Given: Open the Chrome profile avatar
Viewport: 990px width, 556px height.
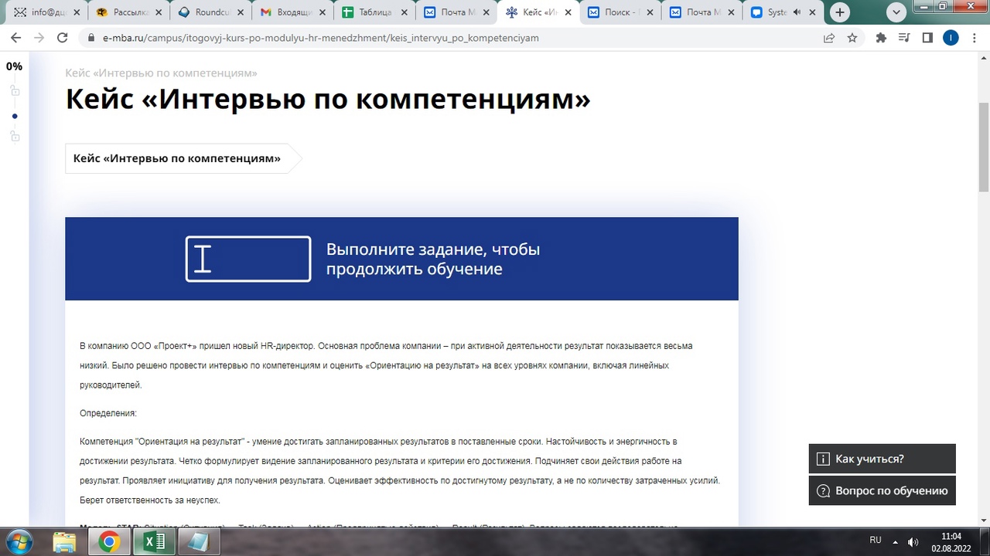Looking at the screenshot, I should (x=951, y=38).
